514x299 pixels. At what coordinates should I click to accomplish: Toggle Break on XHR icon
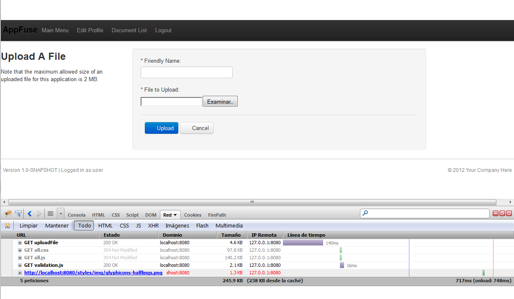[7, 225]
